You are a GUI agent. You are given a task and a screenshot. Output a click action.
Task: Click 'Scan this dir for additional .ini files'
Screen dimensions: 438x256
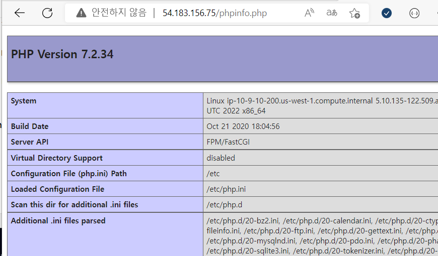(x=75, y=205)
